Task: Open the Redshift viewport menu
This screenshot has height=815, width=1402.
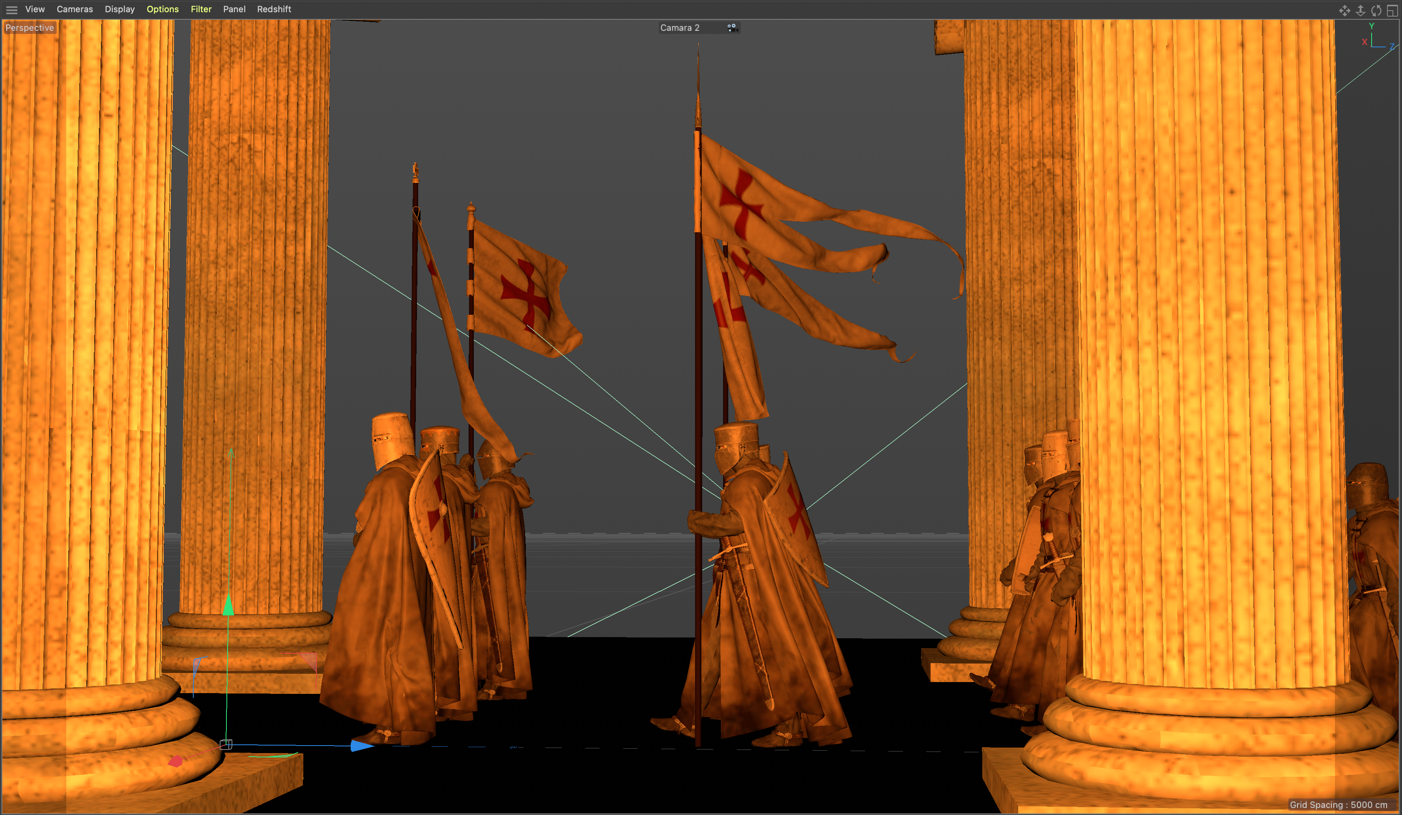Action: (x=274, y=9)
